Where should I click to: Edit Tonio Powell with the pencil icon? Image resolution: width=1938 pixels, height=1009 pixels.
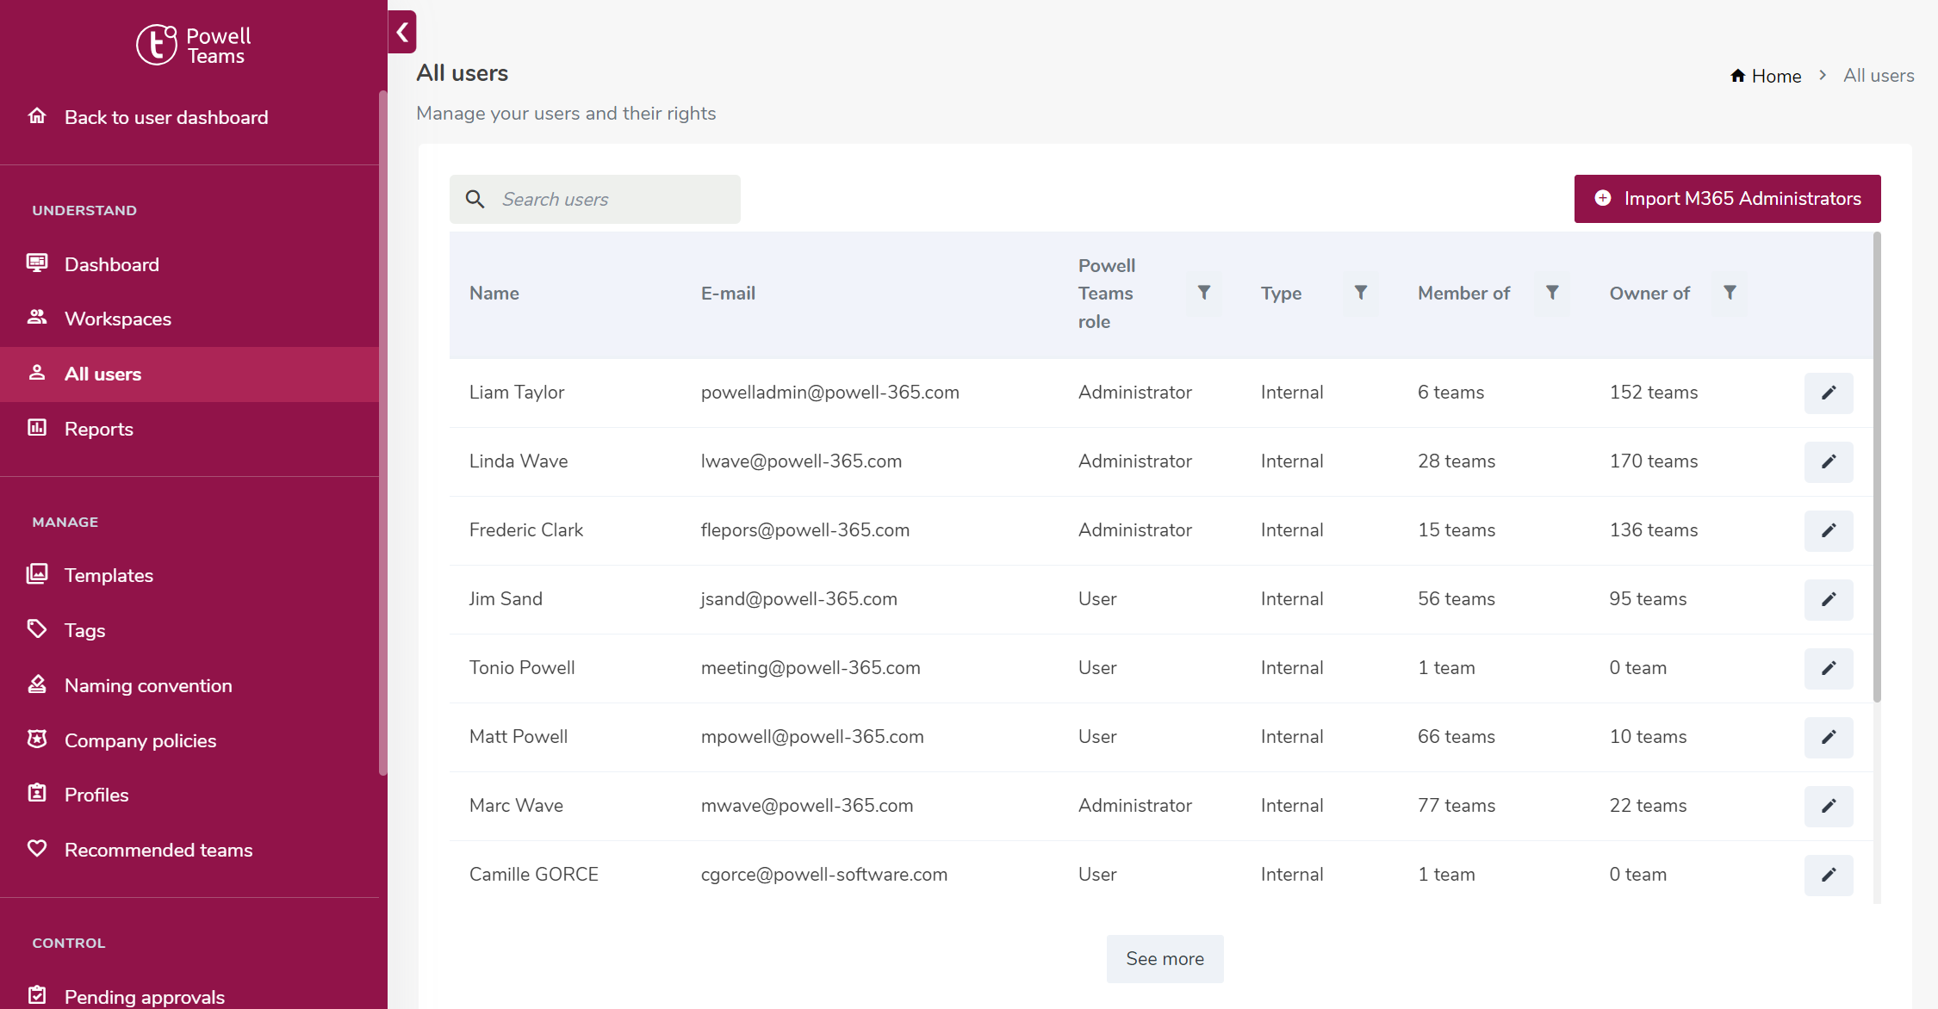pos(1829,668)
